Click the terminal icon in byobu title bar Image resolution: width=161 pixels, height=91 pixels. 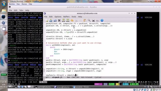(x=10, y=7)
